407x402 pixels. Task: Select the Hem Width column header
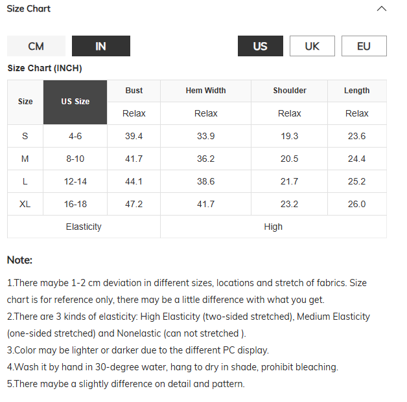click(x=205, y=91)
